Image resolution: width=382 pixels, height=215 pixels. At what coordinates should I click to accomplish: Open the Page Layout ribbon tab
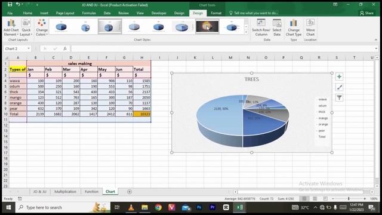65,13
